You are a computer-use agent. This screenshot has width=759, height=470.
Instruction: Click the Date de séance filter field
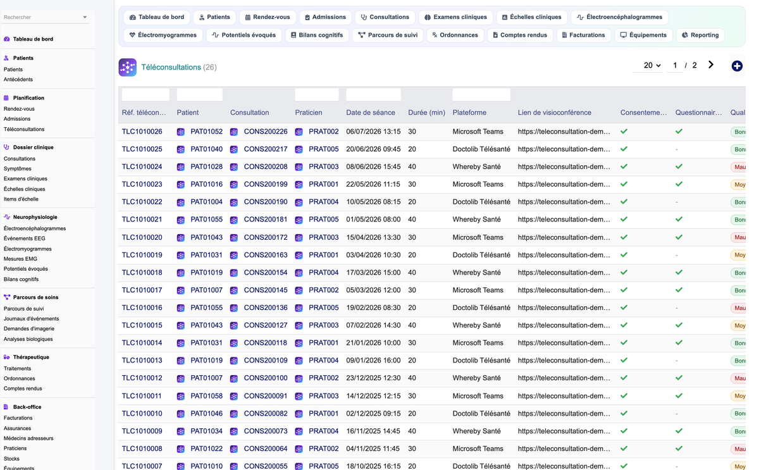(x=373, y=95)
